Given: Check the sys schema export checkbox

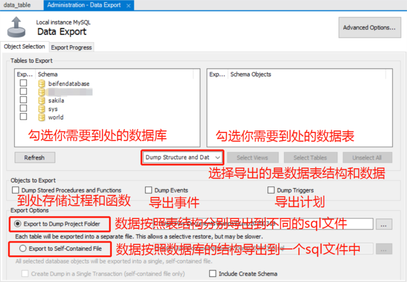Looking at the screenshot, I should (23, 108).
